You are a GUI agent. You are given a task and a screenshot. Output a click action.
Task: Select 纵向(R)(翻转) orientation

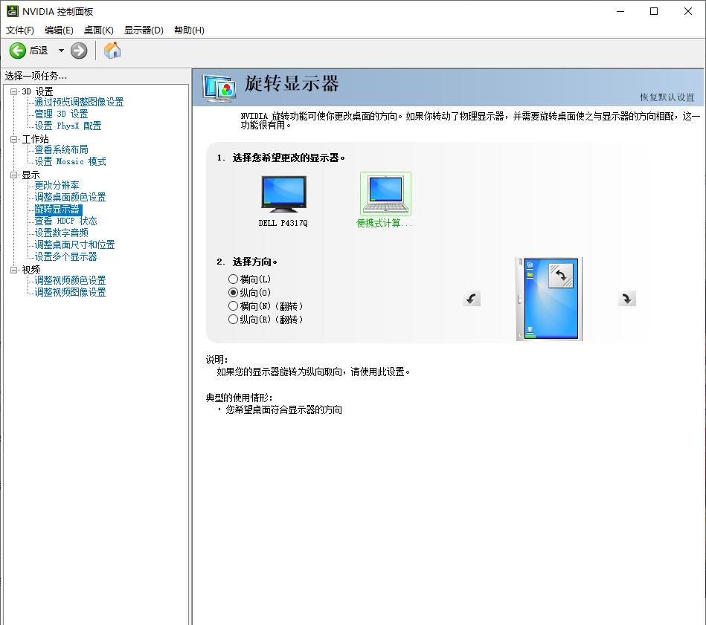click(x=232, y=319)
